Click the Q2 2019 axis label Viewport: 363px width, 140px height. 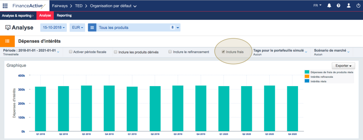point(155,134)
